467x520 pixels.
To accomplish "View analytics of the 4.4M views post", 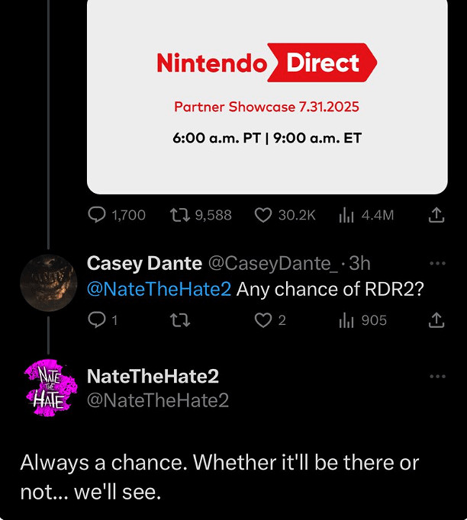I will (346, 215).
